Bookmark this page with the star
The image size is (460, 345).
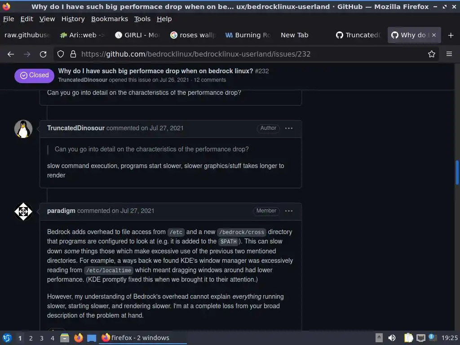pos(431,54)
